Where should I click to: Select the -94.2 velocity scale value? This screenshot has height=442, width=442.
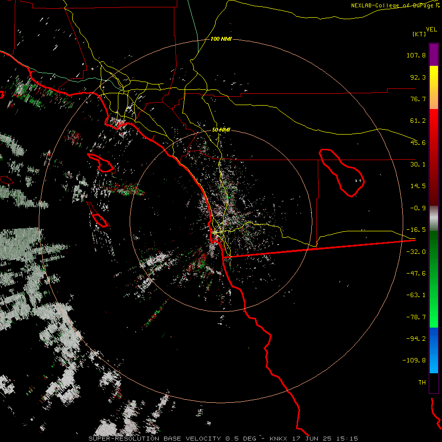(x=416, y=338)
